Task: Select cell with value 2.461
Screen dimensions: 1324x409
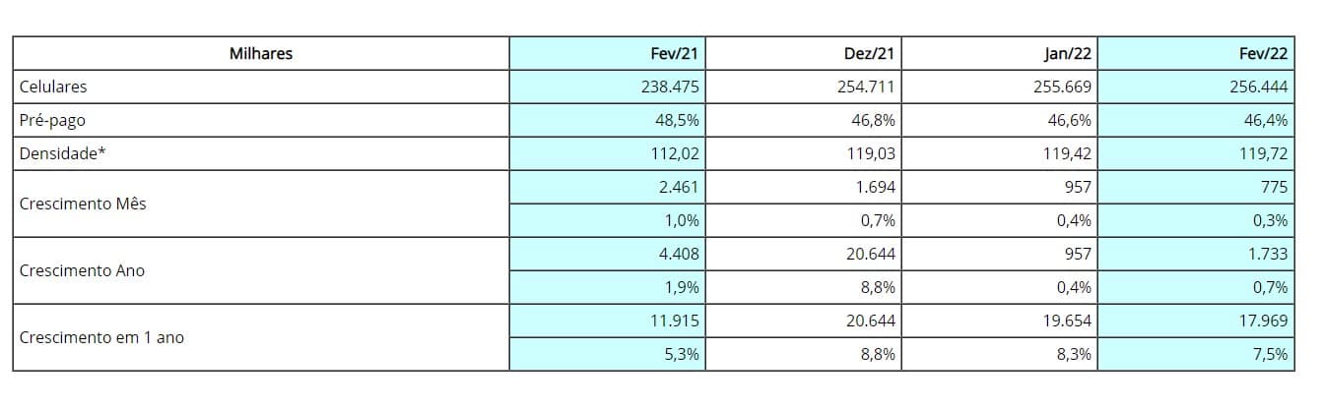Action: coord(607,187)
